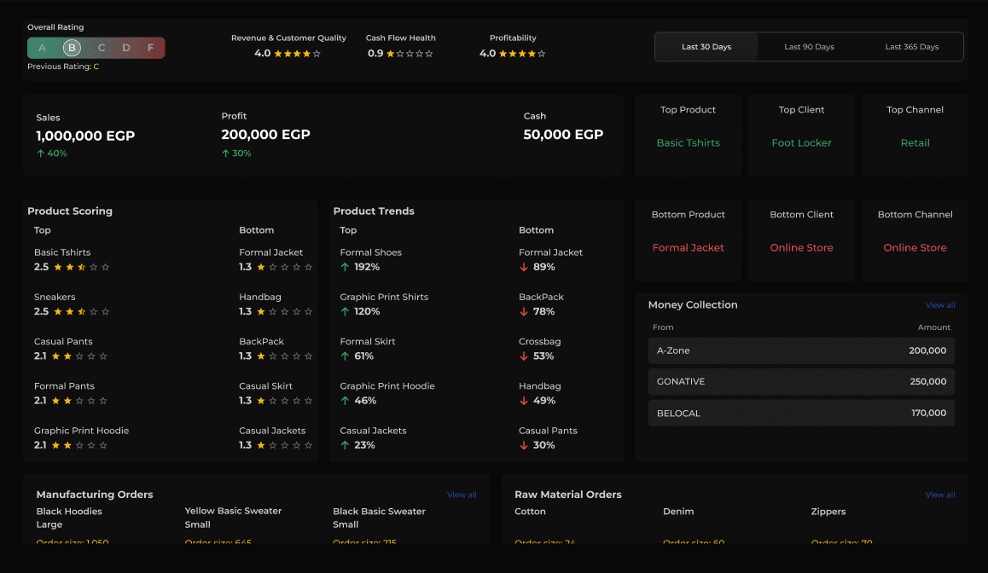Screen dimensions: 988x573
Task: Select rating grade B circle
Action: tap(72, 48)
